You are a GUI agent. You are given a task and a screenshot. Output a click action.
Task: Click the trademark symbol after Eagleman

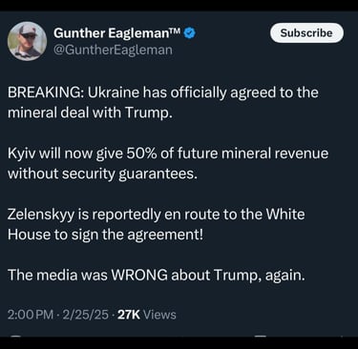177,31
